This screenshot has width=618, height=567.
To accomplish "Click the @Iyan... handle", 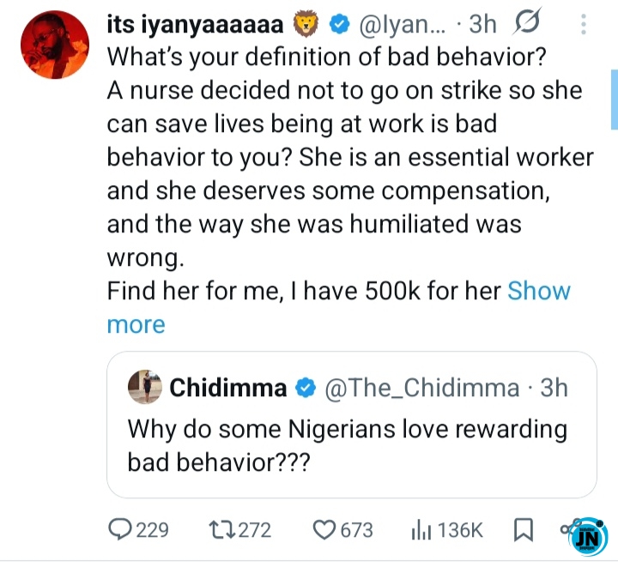I will pyautogui.click(x=401, y=24).
